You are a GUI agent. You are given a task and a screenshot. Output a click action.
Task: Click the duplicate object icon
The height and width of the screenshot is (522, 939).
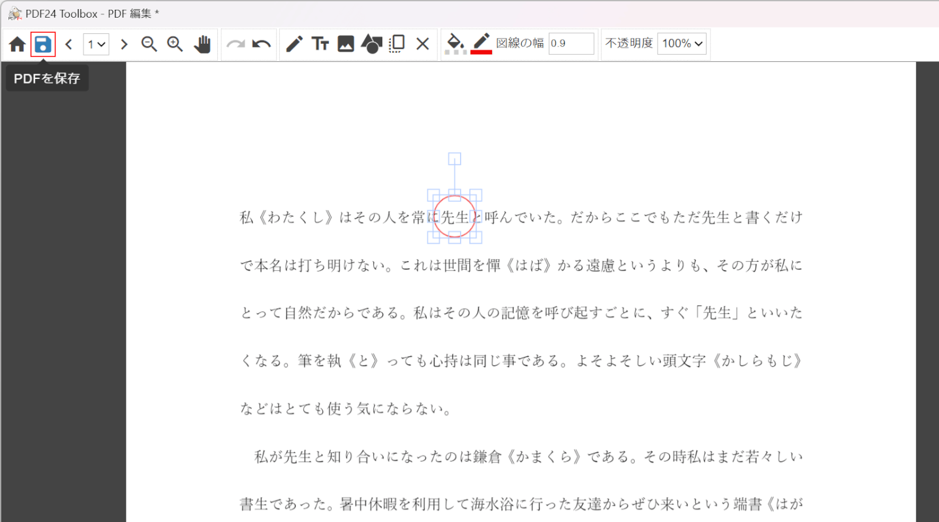[397, 44]
